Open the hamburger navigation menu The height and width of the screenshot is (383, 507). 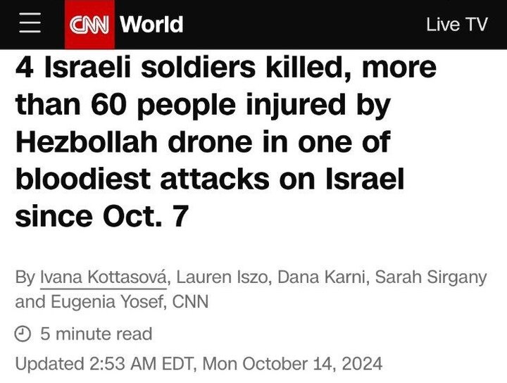[30, 23]
